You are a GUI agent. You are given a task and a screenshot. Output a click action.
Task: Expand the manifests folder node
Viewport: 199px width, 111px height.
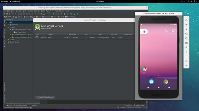point(8,25)
